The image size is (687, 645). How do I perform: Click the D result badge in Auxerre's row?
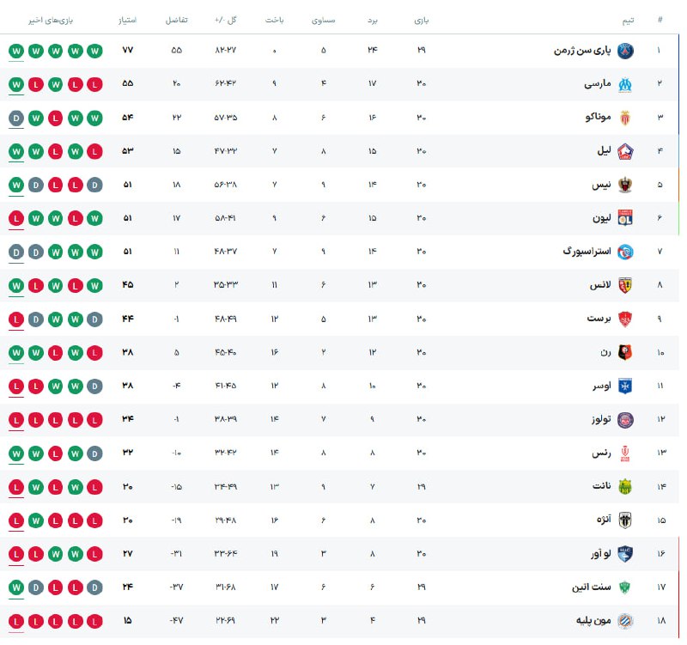coord(94,386)
